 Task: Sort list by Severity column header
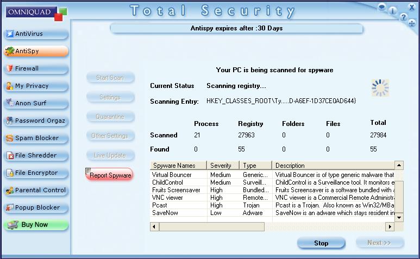tap(223, 166)
